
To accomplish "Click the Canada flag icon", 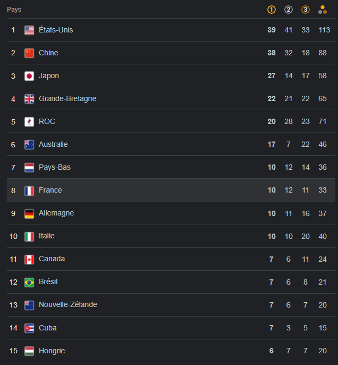I will point(29,259).
